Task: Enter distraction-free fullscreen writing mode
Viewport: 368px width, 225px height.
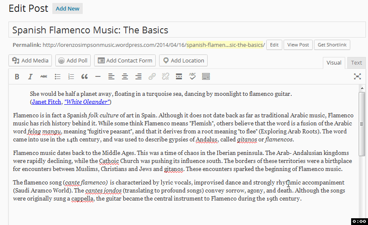Action: [x=357, y=76]
